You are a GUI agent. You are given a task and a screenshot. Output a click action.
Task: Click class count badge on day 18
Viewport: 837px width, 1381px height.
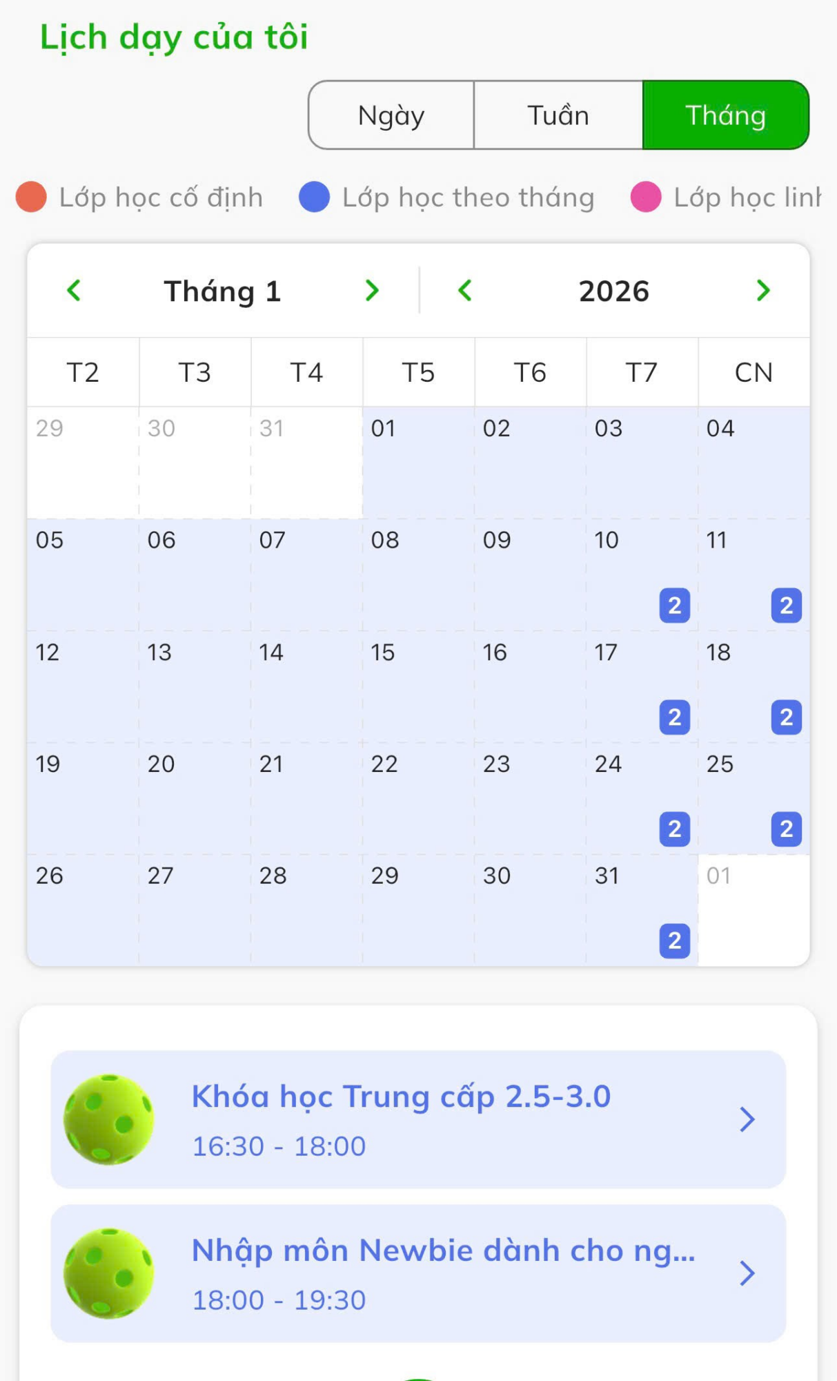tap(786, 717)
